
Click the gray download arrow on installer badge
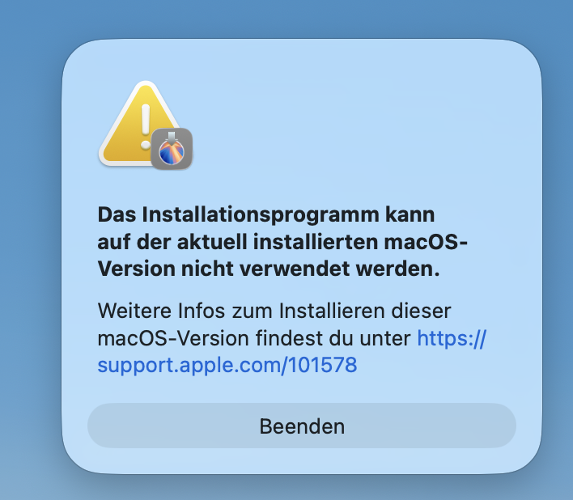(x=172, y=138)
